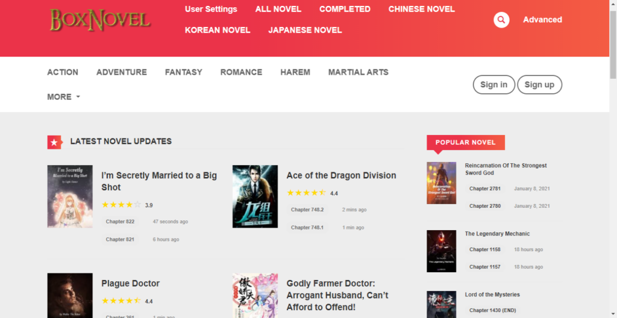
Task: Open Chapter 1157 link
Action: pos(485,267)
